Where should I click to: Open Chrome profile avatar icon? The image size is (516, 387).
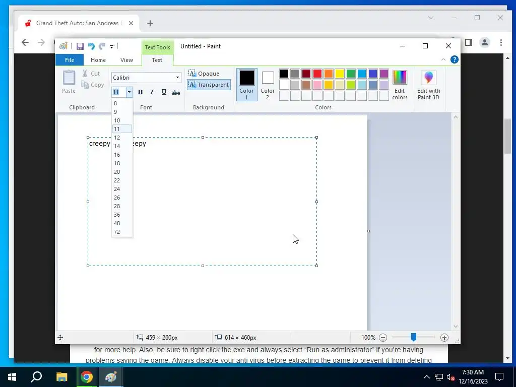pyautogui.click(x=484, y=42)
